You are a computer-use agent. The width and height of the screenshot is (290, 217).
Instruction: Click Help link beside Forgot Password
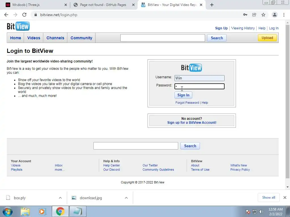(x=205, y=103)
